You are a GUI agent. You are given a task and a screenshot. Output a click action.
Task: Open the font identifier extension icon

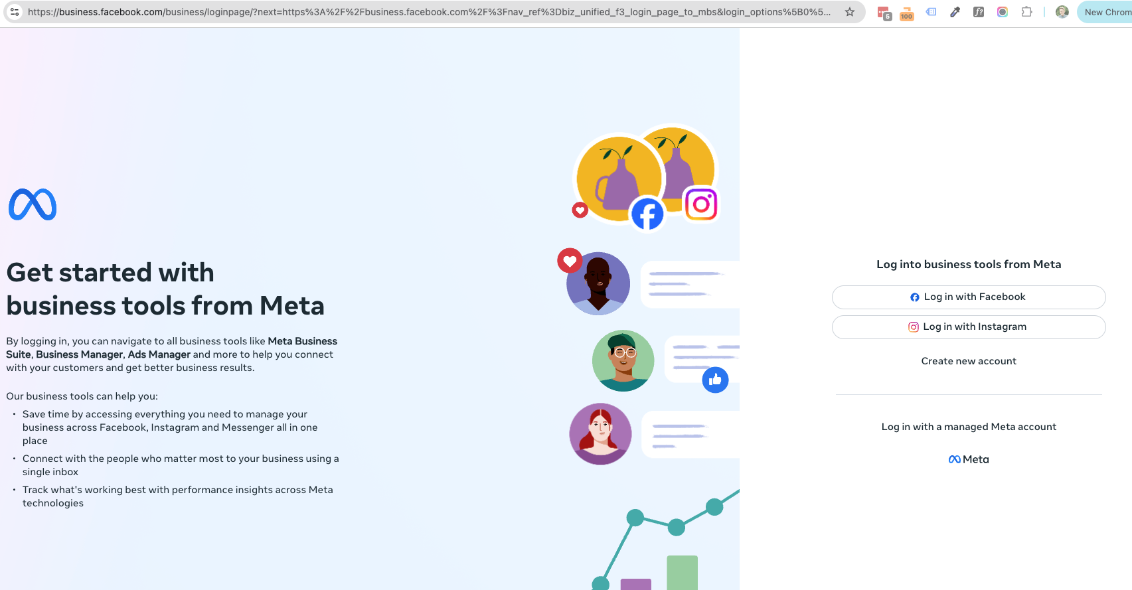tap(979, 12)
